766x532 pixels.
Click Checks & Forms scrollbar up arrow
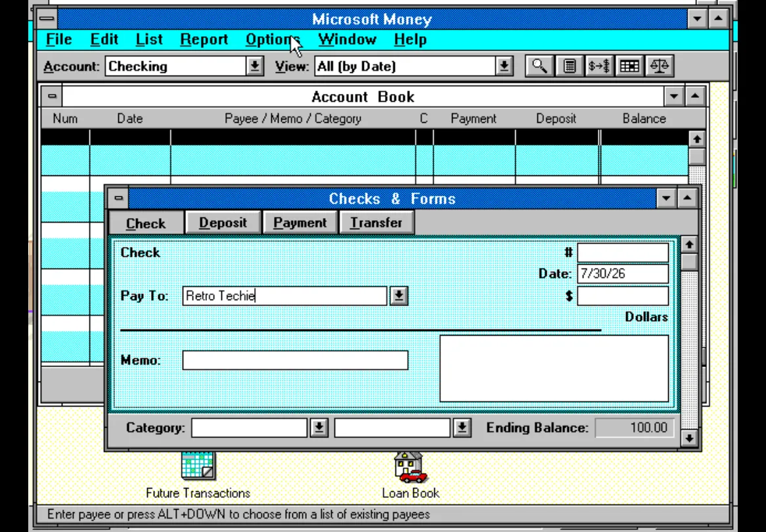coord(689,244)
